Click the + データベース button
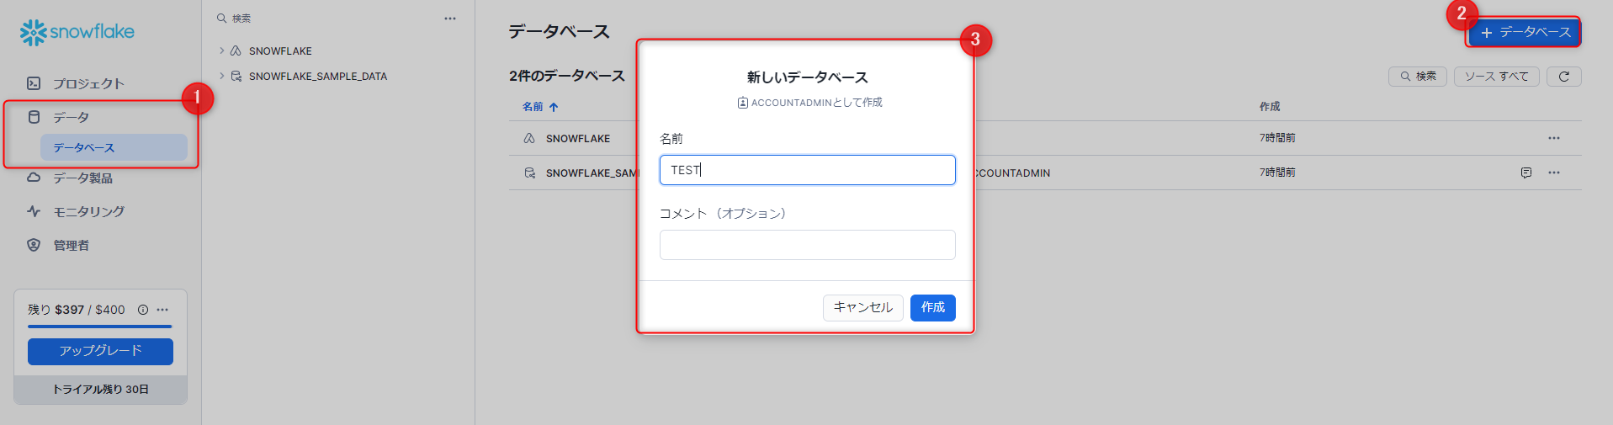 tap(1525, 32)
